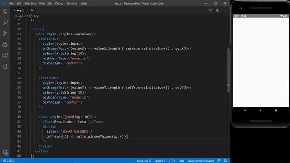Maximize the Visual Studio Code window
Viewport: 290px width, 163px height.
pyautogui.click(x=215, y=3)
